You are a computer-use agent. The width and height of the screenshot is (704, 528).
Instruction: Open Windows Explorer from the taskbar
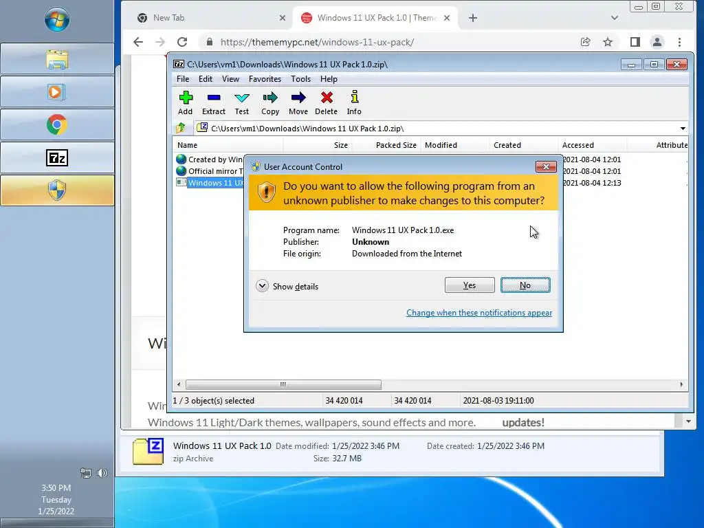(57, 59)
